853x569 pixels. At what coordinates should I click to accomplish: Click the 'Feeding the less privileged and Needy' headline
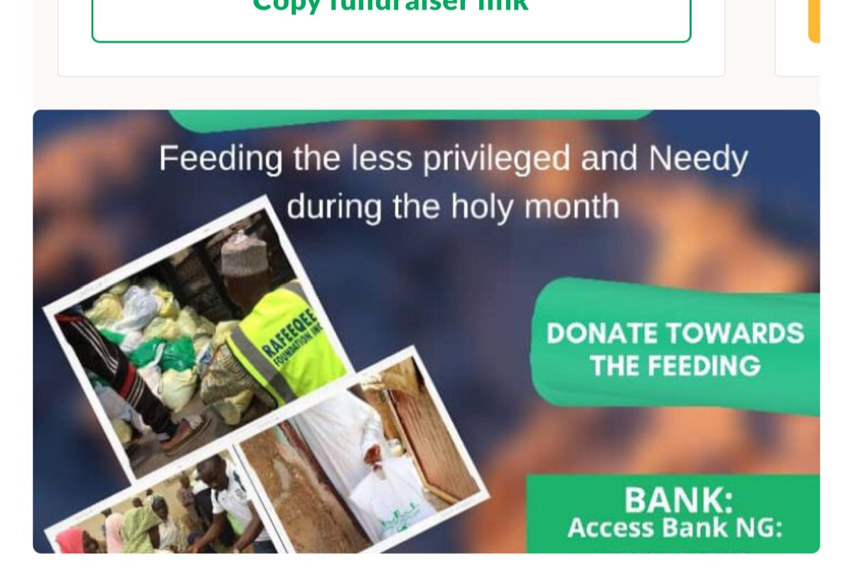(453, 158)
